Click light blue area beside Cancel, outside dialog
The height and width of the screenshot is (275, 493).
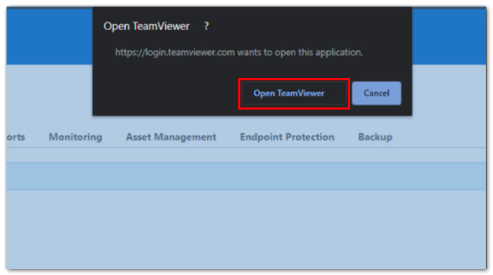[449, 94]
